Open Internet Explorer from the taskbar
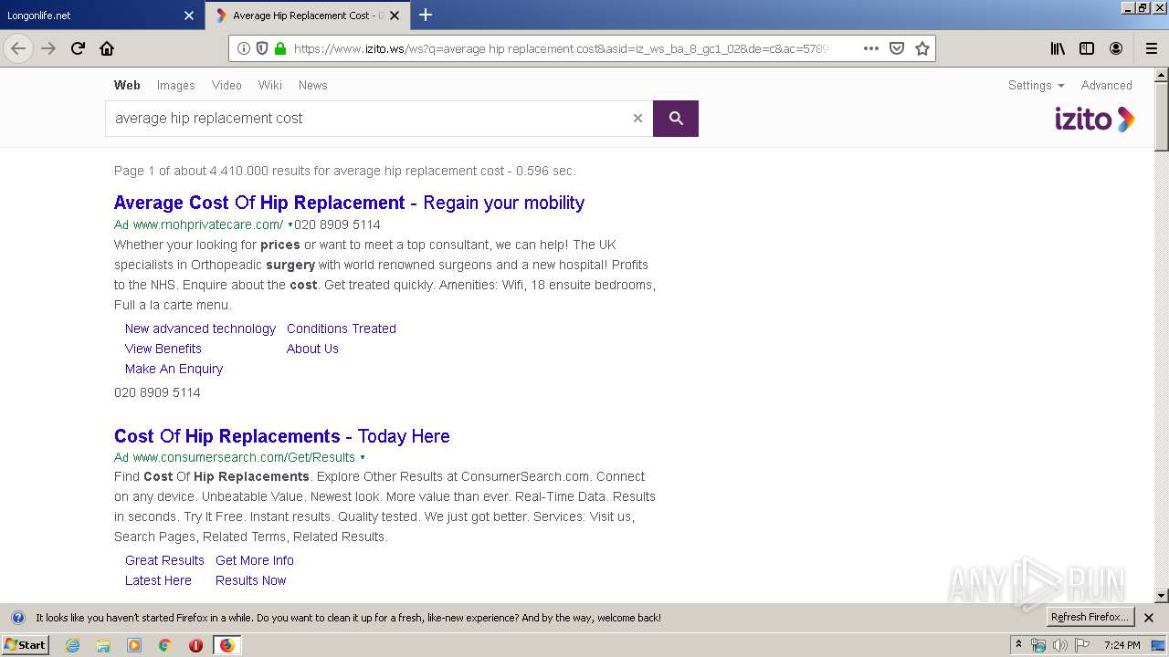Image resolution: width=1169 pixels, height=657 pixels. [72, 645]
